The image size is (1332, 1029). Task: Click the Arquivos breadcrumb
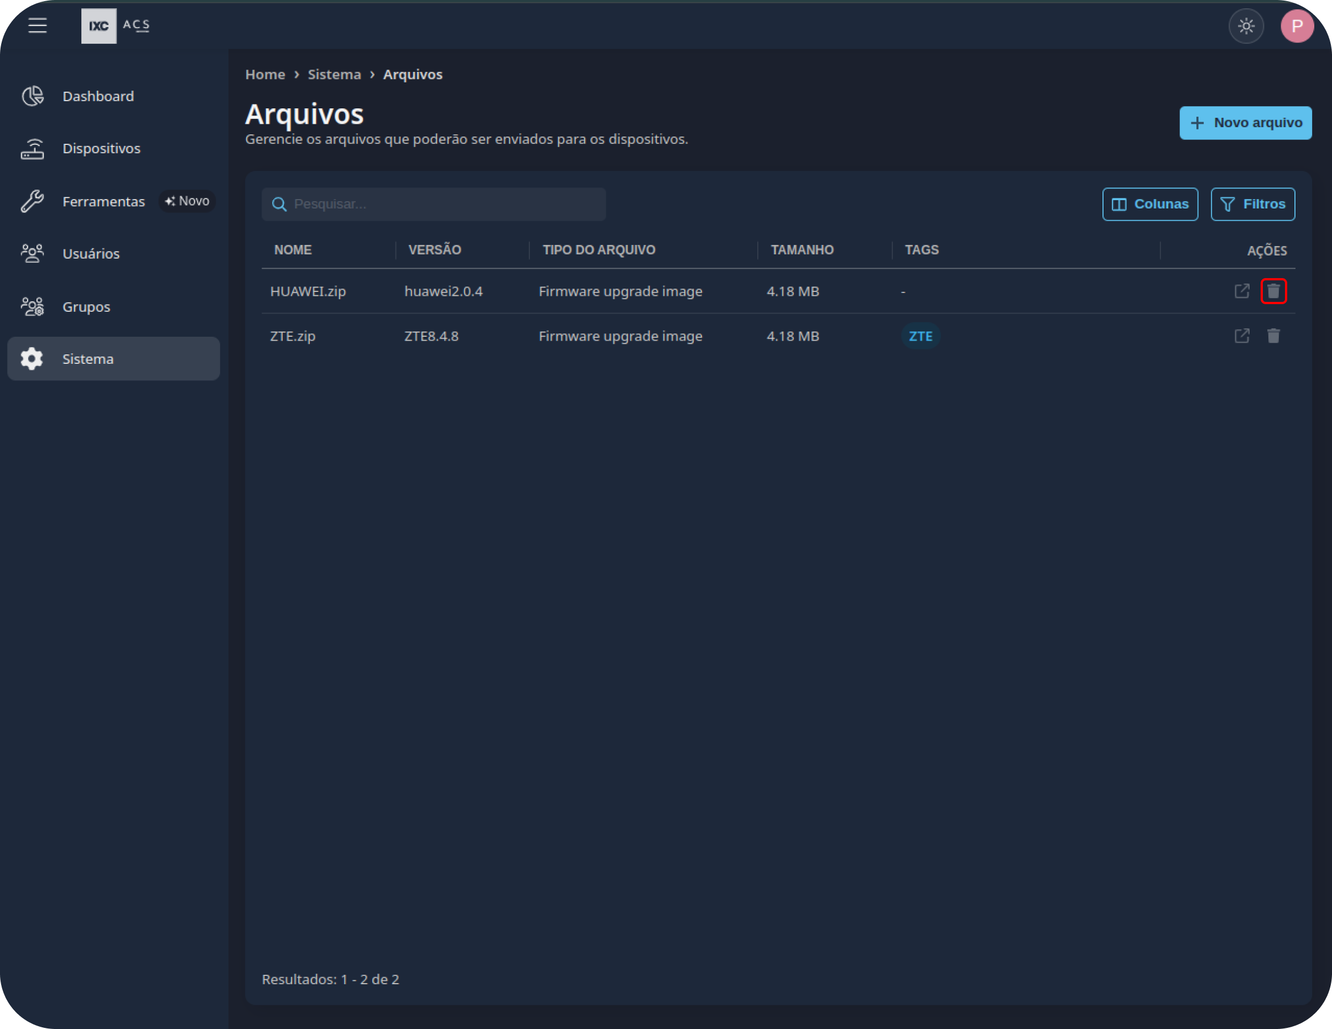[x=413, y=75]
